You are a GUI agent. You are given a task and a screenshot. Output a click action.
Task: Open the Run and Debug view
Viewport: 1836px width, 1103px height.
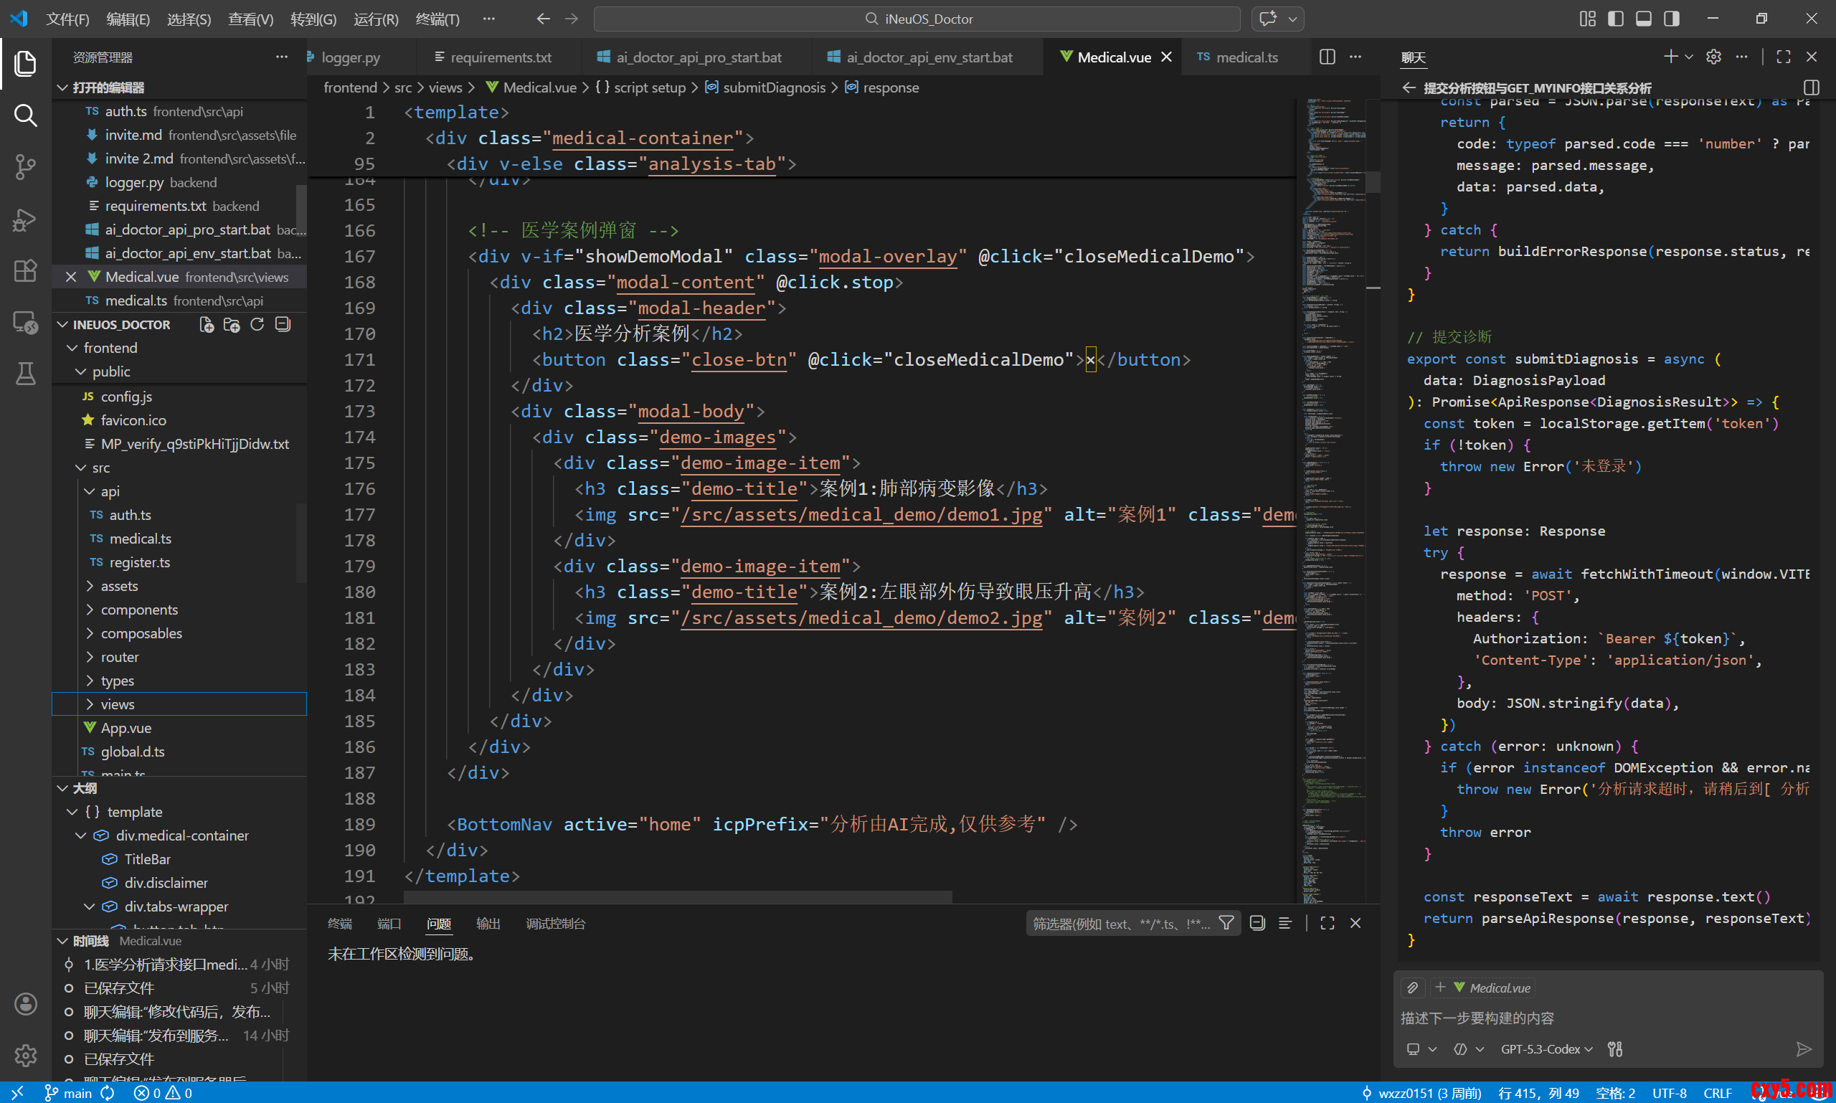[25, 219]
